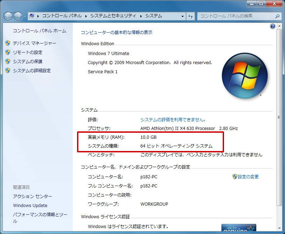Viewport: 285px width, 234px height.
Task: Open システムの保護 link
Action: click(x=28, y=61)
